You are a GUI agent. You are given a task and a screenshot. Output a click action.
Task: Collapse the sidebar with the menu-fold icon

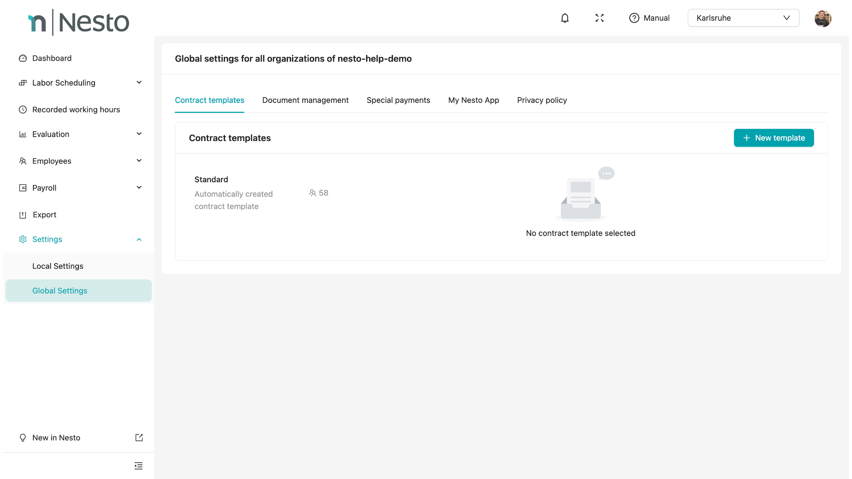(x=138, y=466)
